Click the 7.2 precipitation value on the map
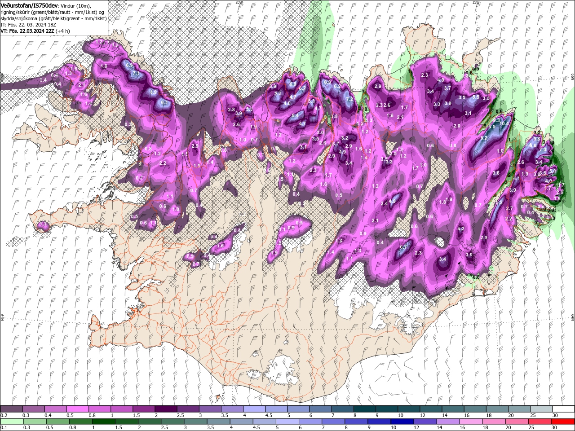575x431 pixels. pos(349,99)
